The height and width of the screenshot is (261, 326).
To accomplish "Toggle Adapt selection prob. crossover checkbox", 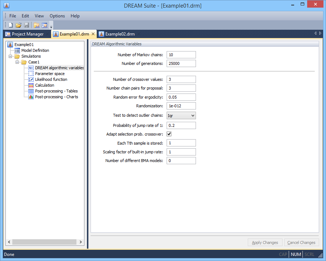I will click(169, 134).
